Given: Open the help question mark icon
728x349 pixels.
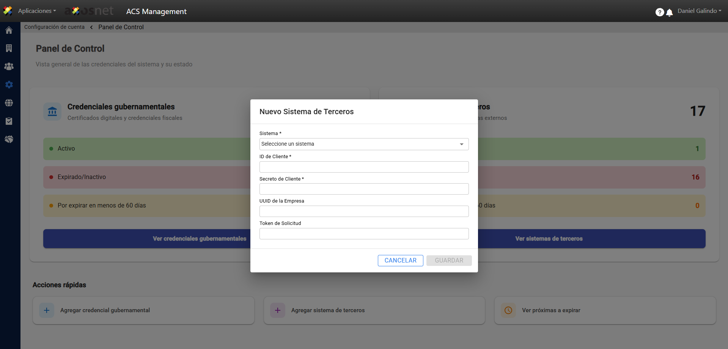Looking at the screenshot, I should (659, 12).
